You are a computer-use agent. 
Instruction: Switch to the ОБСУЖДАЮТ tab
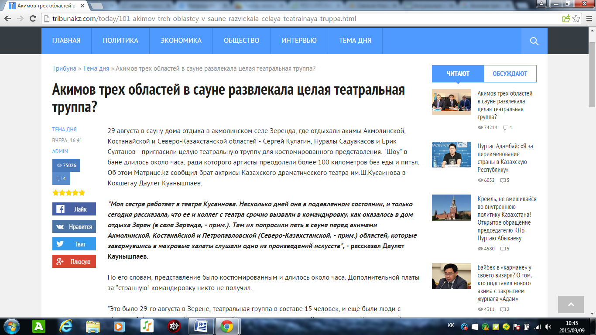(510, 74)
